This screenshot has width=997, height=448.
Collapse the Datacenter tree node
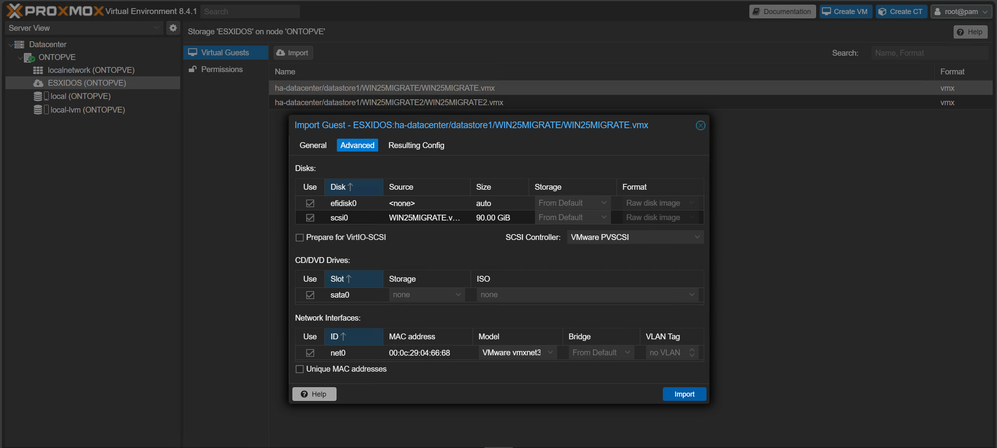point(11,44)
